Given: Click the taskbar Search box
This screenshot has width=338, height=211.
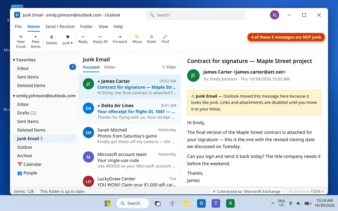Looking at the screenshot, I should (x=133, y=203).
